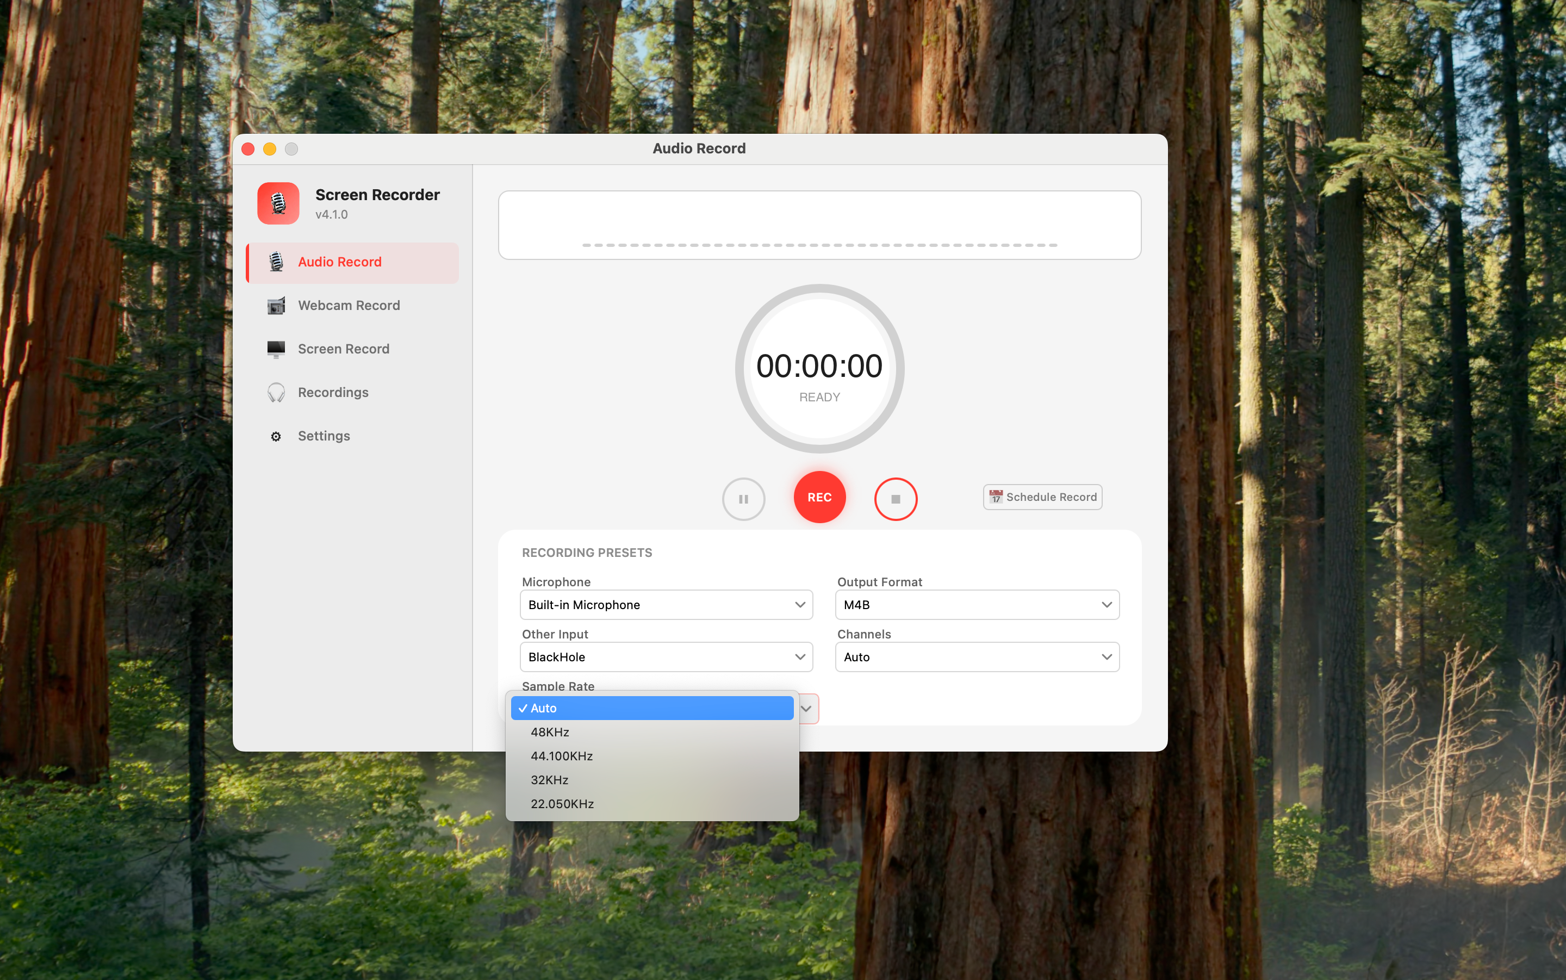Close the Audio Record window
This screenshot has height=980, width=1566.
point(248,149)
